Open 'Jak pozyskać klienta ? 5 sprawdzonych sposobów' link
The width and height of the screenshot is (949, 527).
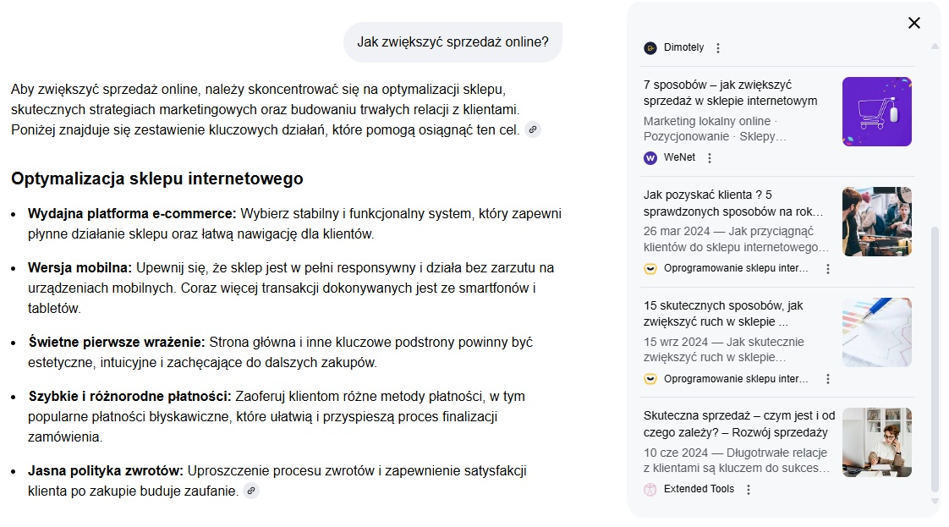(x=732, y=203)
